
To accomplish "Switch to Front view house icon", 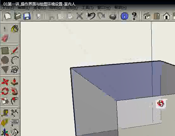I will [x=166, y=16].
